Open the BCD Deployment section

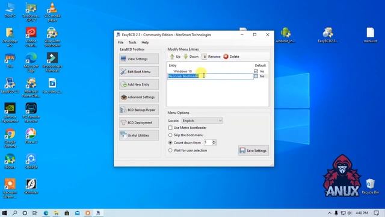[139, 122]
